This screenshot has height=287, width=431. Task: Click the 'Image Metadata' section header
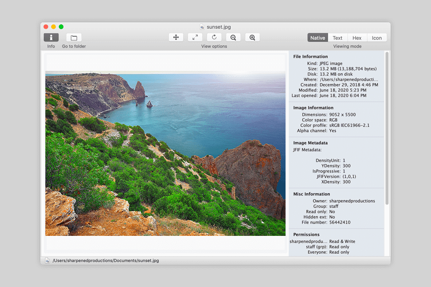pos(310,143)
